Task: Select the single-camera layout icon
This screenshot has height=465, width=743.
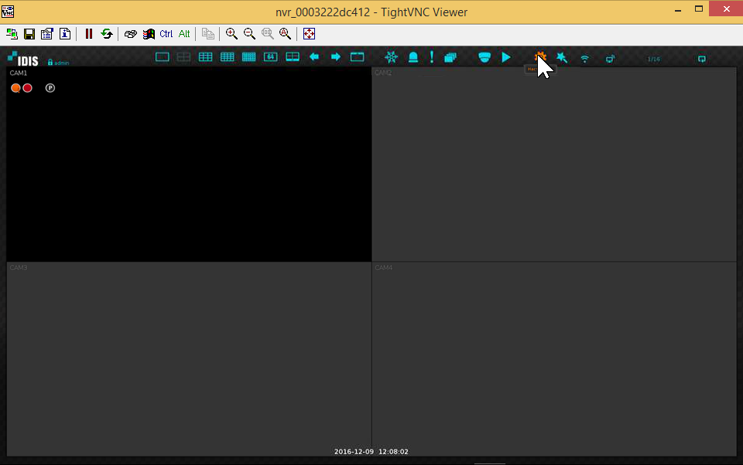Action: (x=162, y=57)
